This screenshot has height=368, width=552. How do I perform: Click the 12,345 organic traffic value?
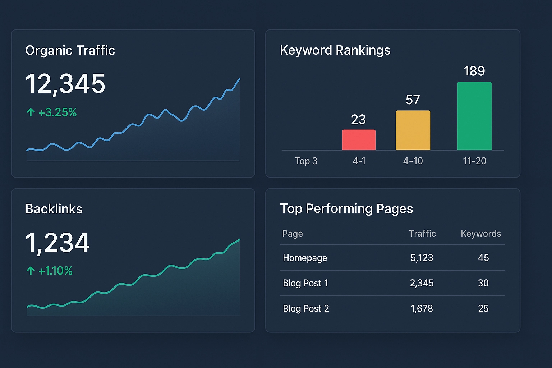click(65, 84)
